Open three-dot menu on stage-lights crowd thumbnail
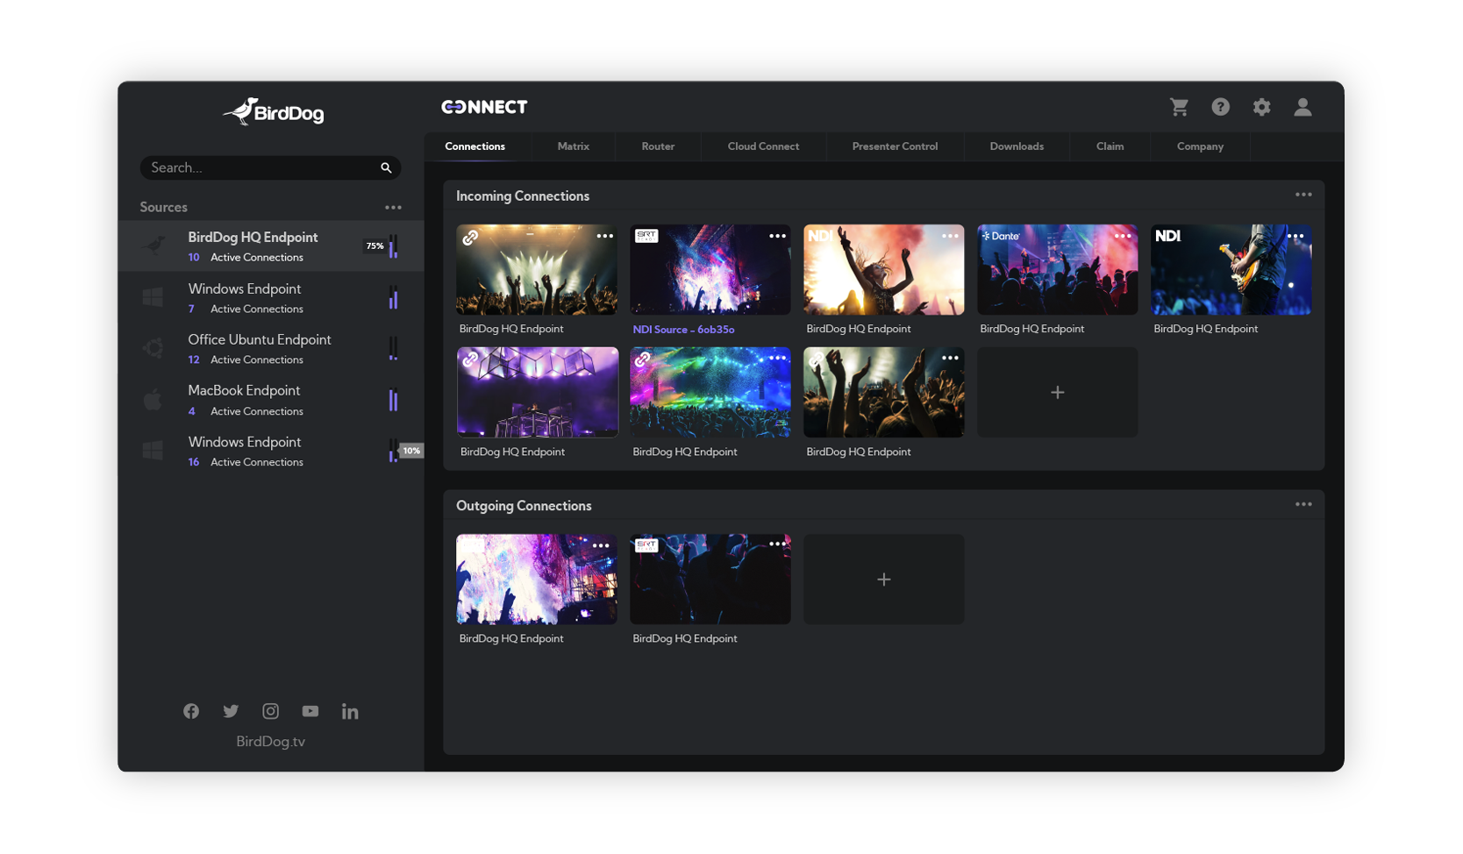1463x854 pixels. point(604,236)
